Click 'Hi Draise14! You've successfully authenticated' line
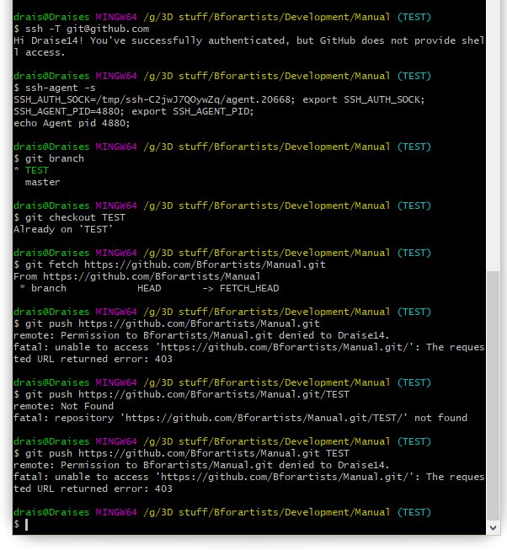507x550 pixels. [249, 40]
